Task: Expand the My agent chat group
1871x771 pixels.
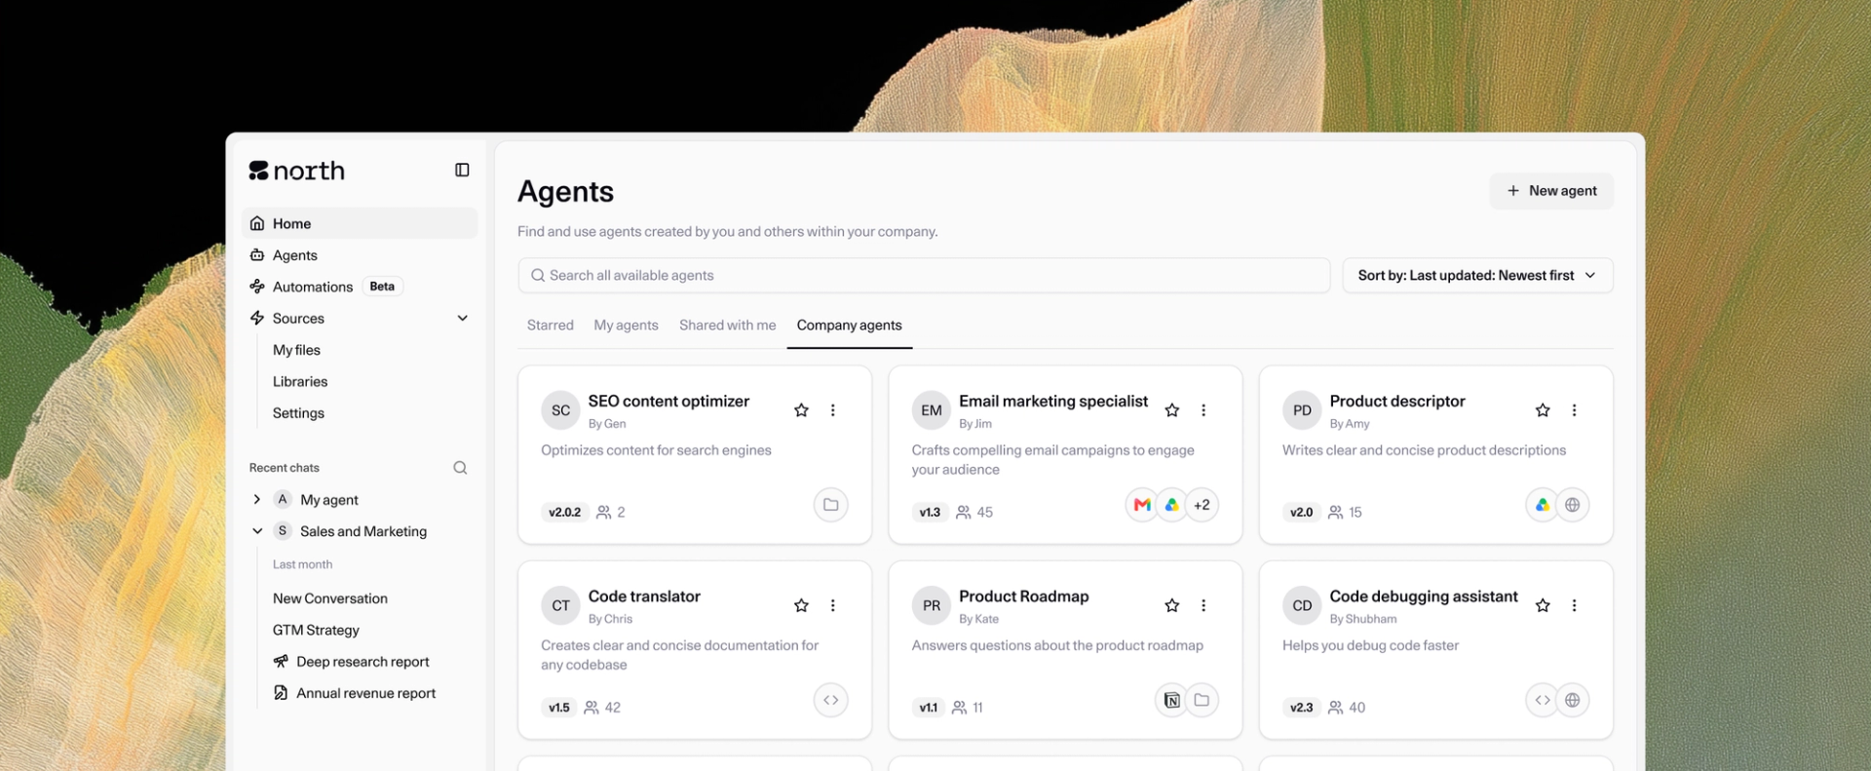Action: [257, 499]
